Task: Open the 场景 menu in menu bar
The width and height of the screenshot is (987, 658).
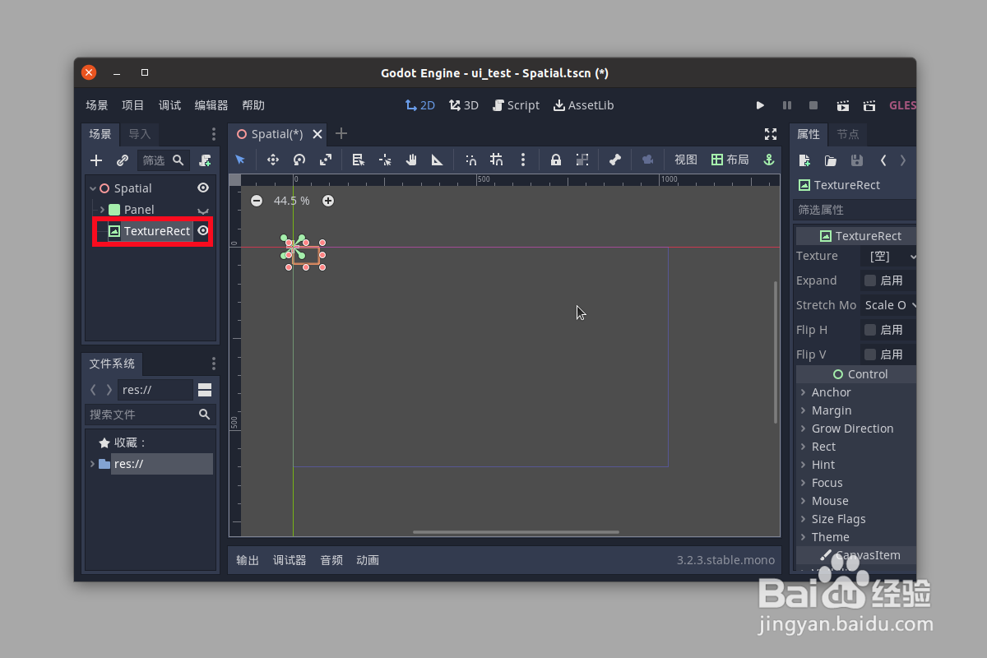Action: click(x=97, y=105)
